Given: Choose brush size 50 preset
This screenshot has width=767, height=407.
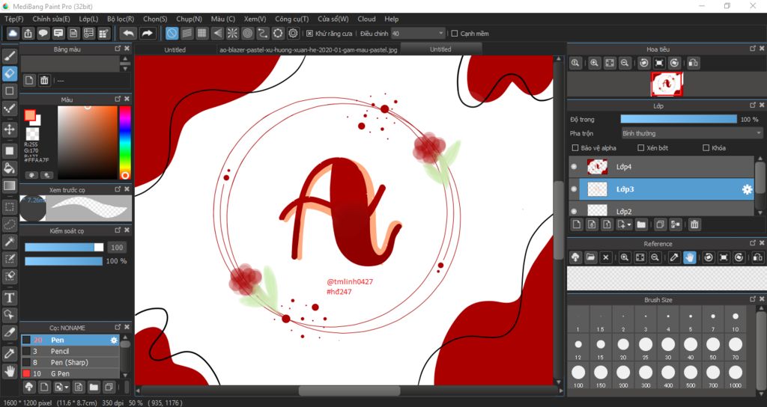Looking at the screenshot, I should [713, 345].
